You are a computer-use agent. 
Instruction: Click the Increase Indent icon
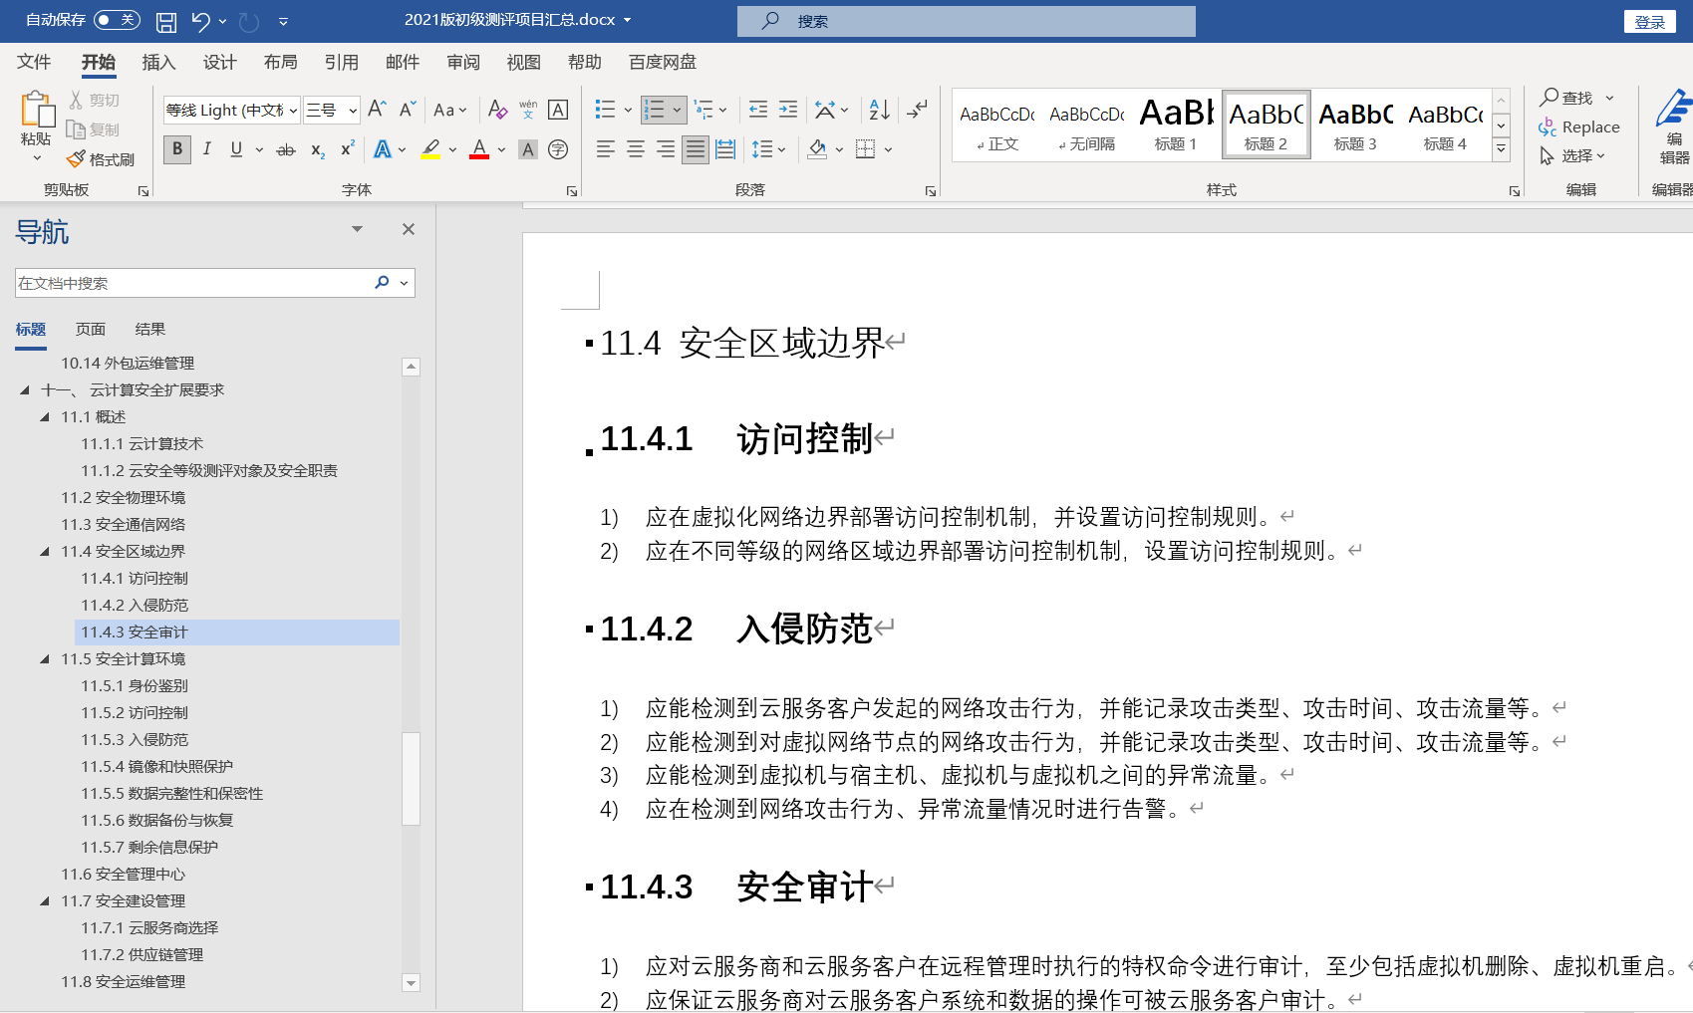click(788, 109)
